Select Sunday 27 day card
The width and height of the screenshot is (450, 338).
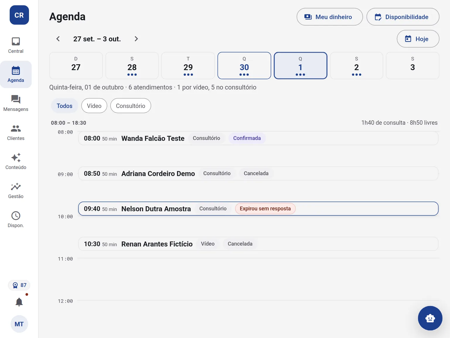76,65
